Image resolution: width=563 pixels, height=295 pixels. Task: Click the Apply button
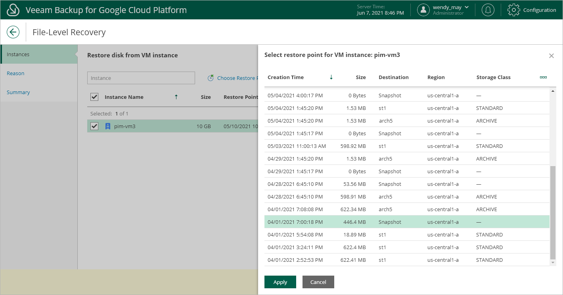click(280, 282)
